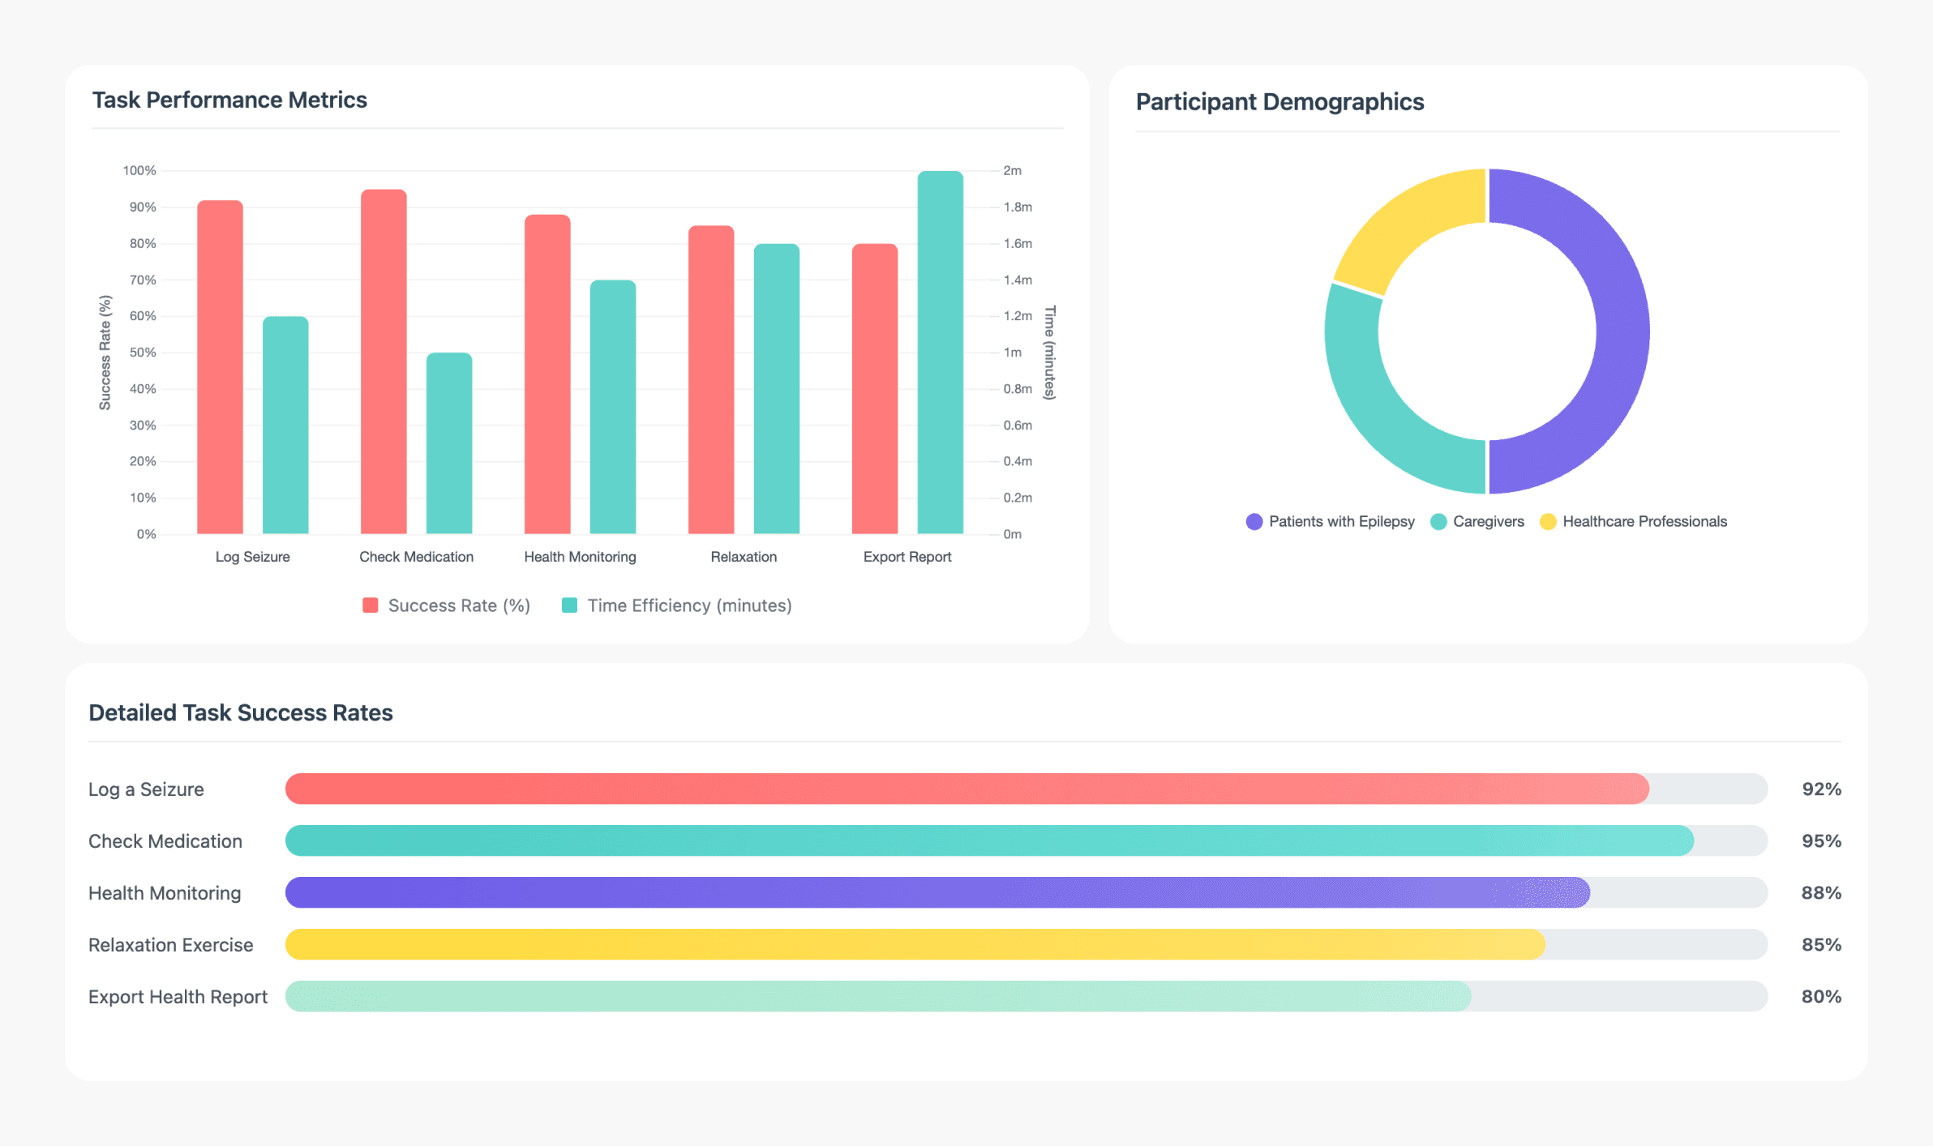Click the teal Export Report time bar
This screenshot has height=1146, width=1933.
coord(940,353)
